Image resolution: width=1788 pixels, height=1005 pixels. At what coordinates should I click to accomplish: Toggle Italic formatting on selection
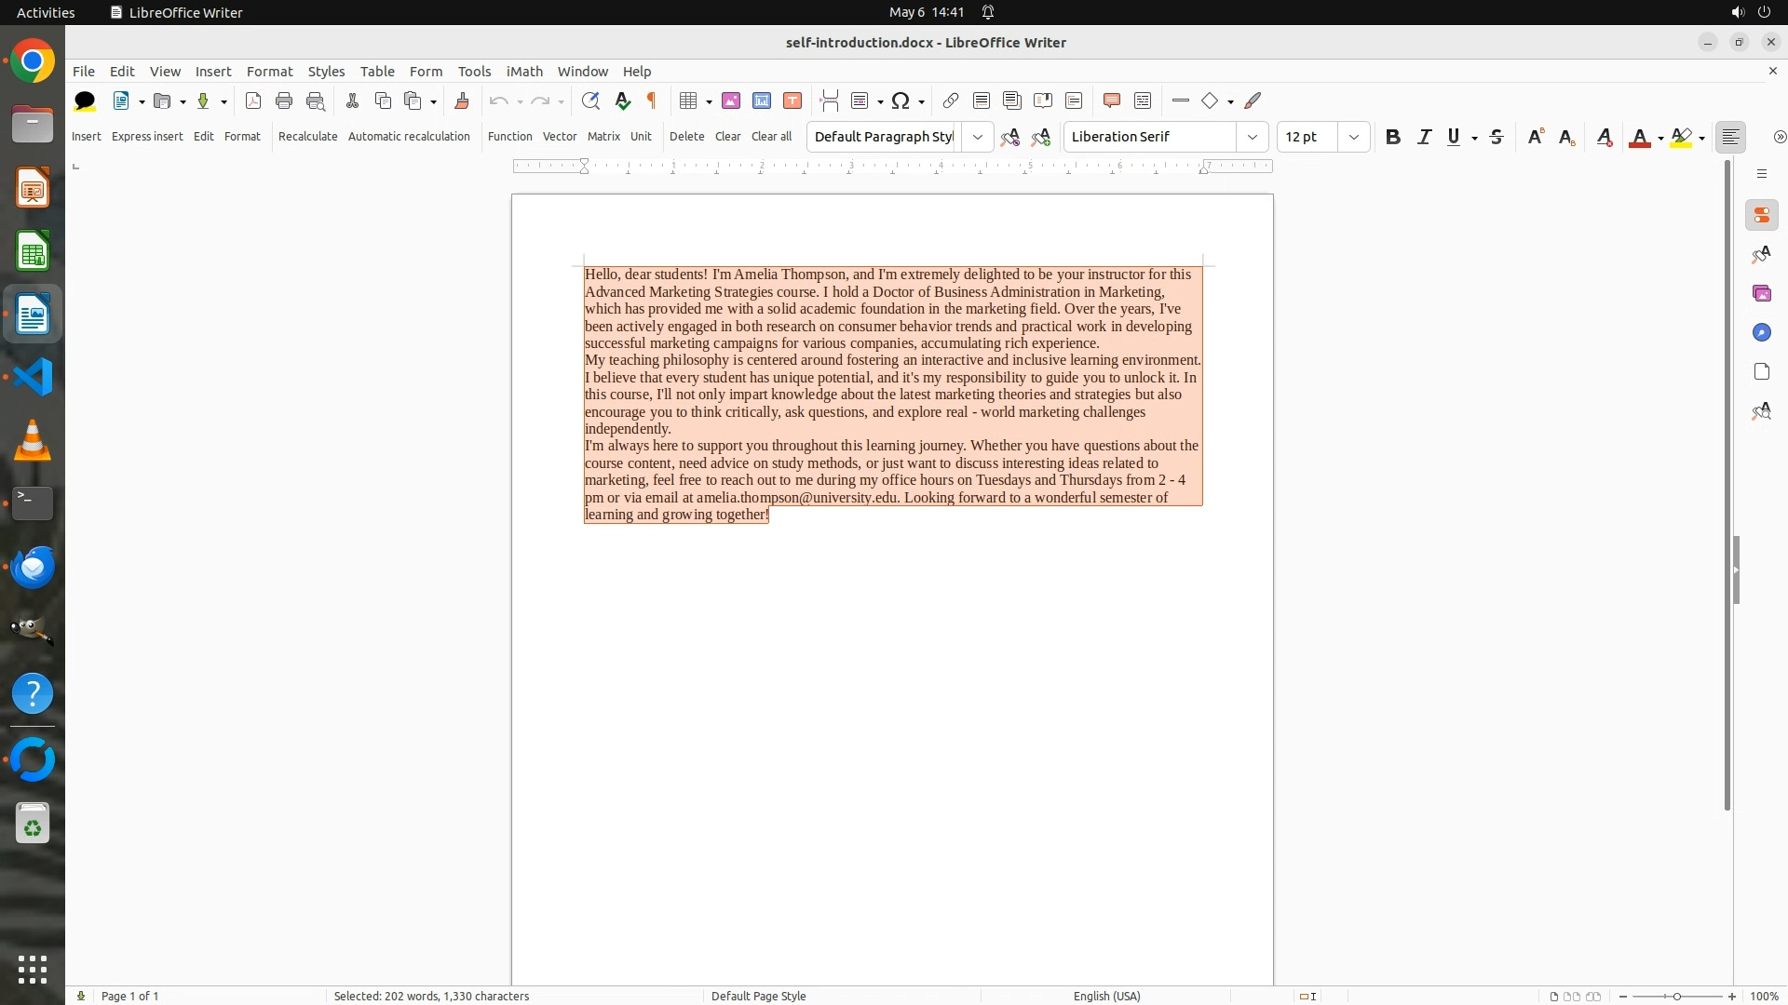pos(1424,137)
